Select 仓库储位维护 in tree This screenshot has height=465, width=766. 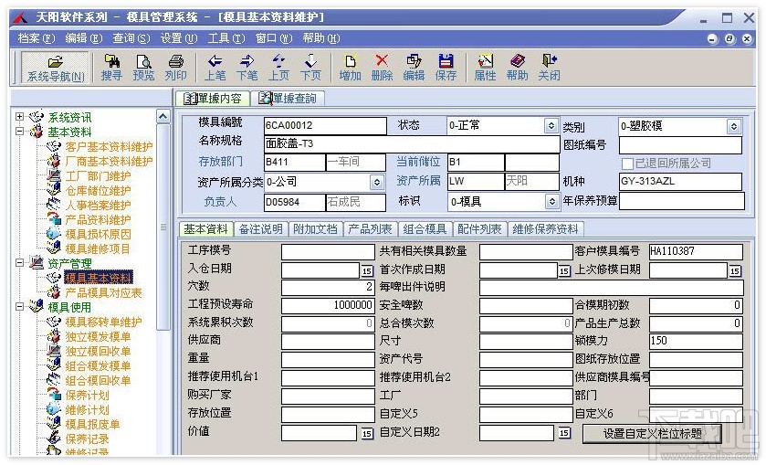(x=98, y=190)
